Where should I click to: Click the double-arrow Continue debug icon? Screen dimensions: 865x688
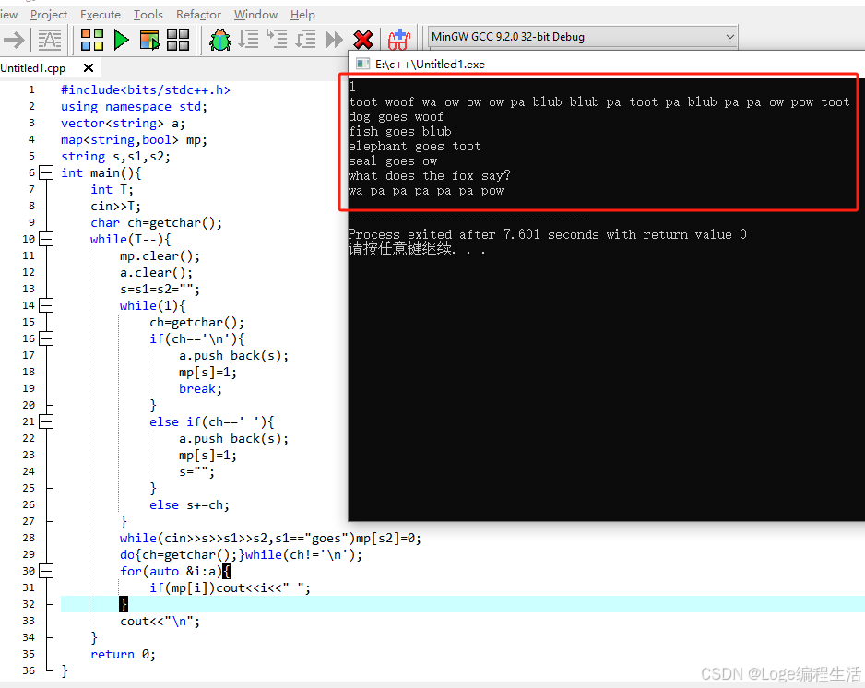click(x=335, y=40)
